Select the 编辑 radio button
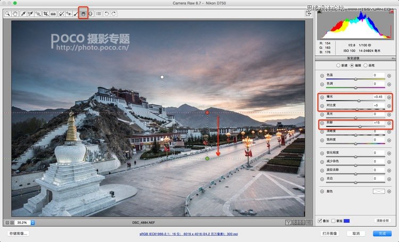Image resolution: width=399 pixels, height=242 pixels. click(x=352, y=65)
